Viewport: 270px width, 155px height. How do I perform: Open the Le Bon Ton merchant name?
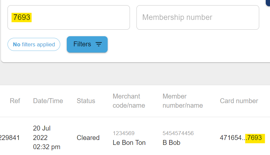click(x=129, y=143)
